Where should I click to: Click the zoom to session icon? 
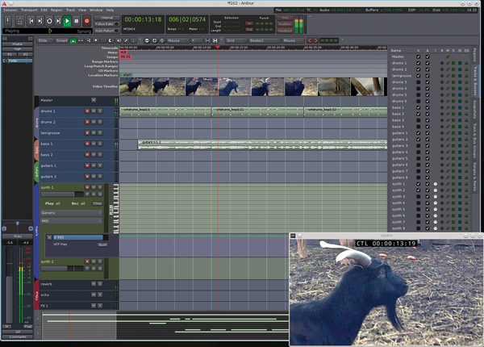tap(162, 40)
